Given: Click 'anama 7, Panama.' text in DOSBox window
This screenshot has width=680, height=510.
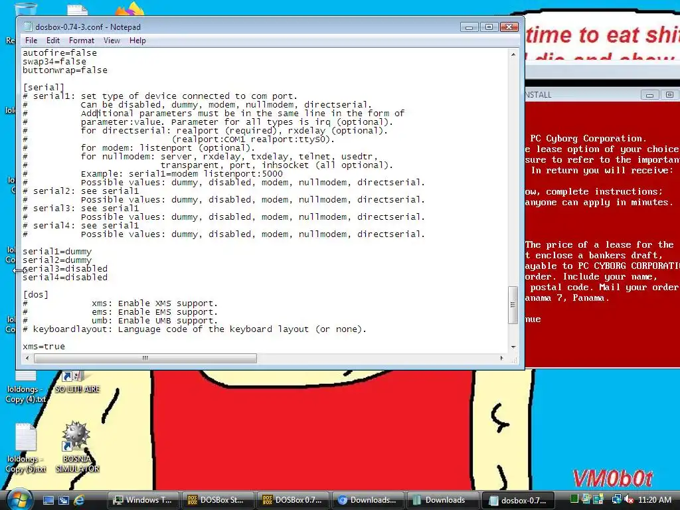Looking at the screenshot, I should (567, 298).
